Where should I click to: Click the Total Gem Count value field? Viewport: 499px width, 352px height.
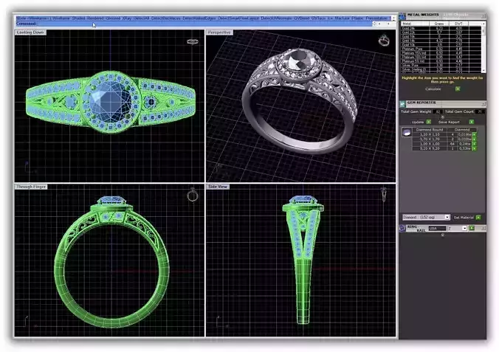tap(480, 111)
